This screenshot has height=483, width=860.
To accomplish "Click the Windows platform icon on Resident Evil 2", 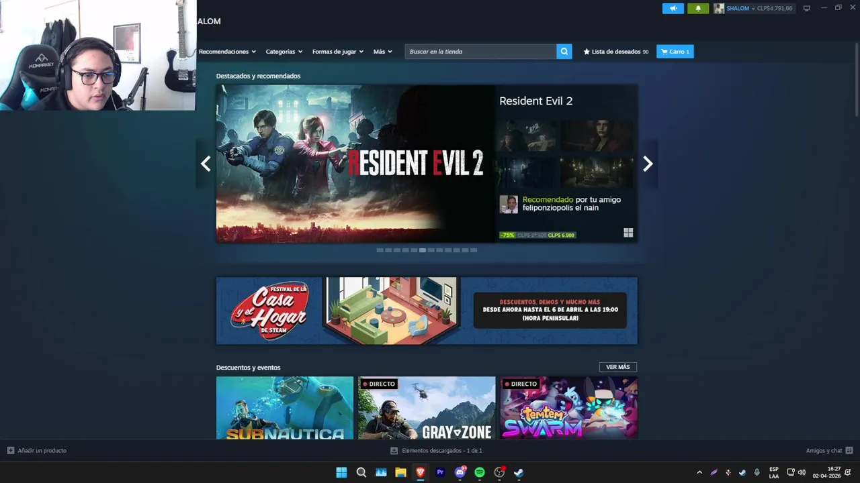I will [x=628, y=233].
